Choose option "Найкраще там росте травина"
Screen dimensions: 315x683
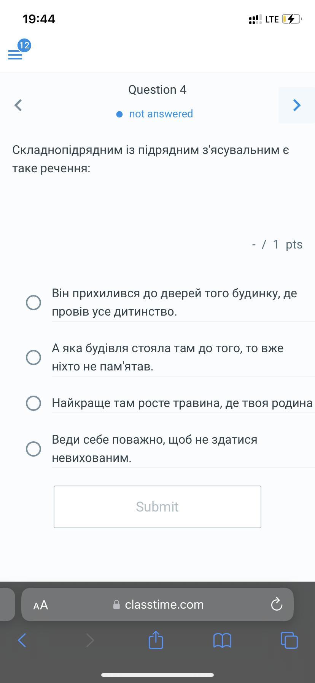33,403
